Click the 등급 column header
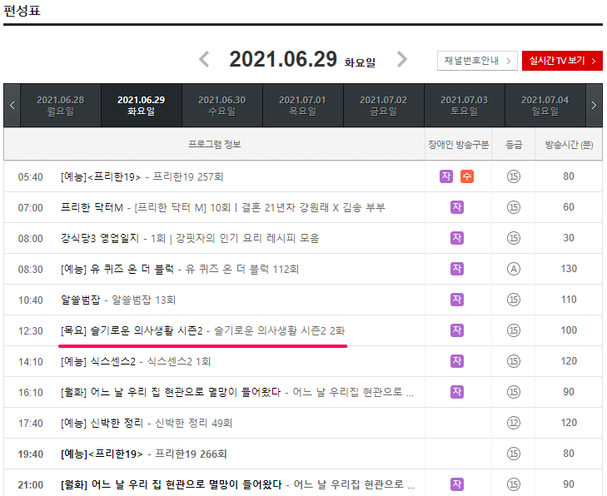Image resolution: width=607 pixels, height=496 pixels. click(x=514, y=144)
